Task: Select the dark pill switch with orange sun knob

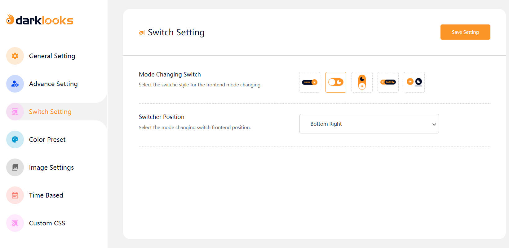Action: pyautogui.click(x=310, y=82)
